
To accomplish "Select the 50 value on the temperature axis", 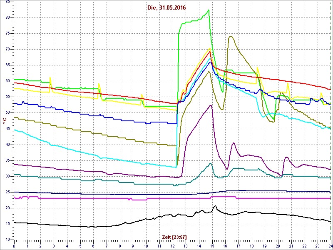I will tap(7, 113).
